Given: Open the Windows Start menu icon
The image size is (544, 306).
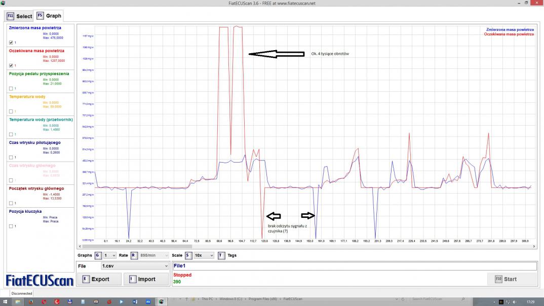Looking at the screenshot, I should tap(5, 302).
